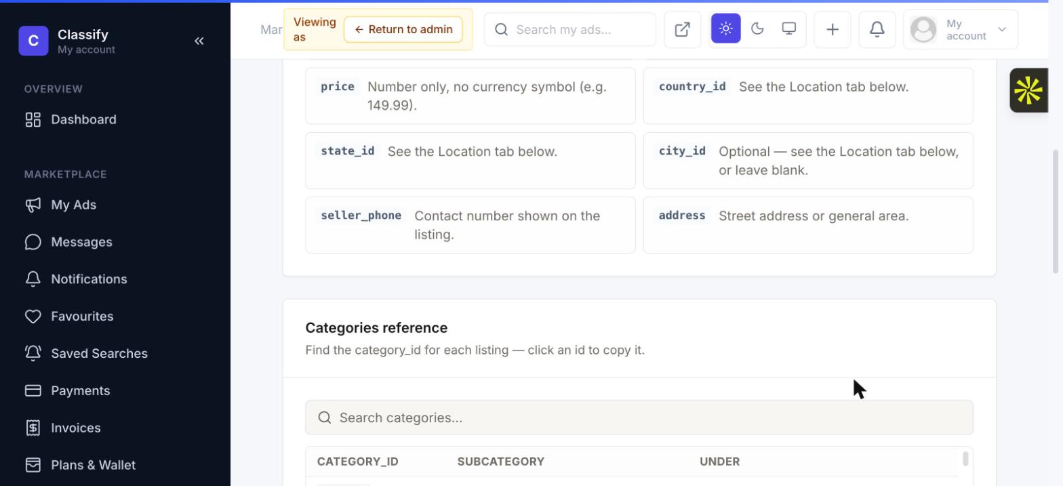Click the Invoices receipt icon
1063x486 pixels.
click(33, 428)
